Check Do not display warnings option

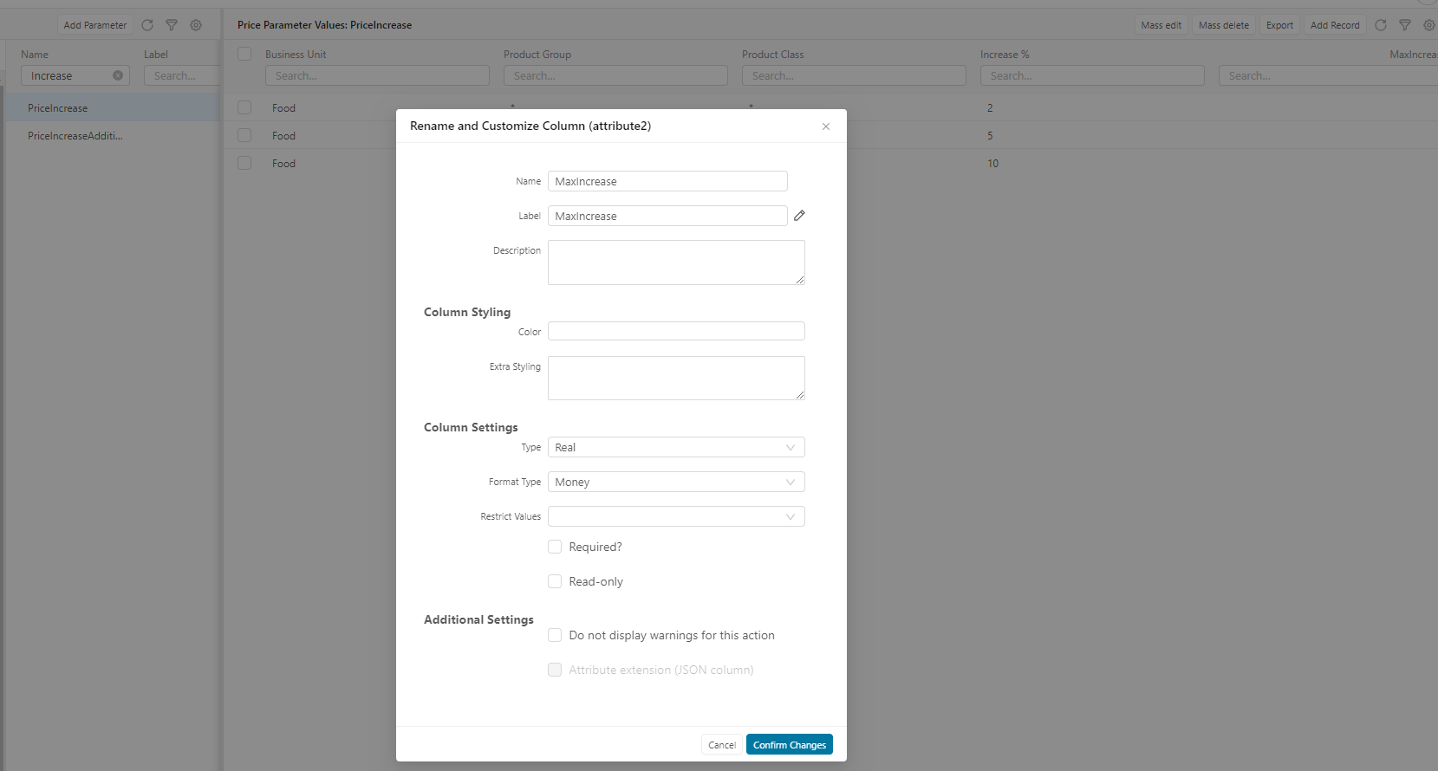[555, 635]
